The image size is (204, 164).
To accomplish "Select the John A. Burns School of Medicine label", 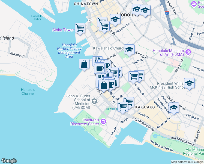I will tap(78, 102).
